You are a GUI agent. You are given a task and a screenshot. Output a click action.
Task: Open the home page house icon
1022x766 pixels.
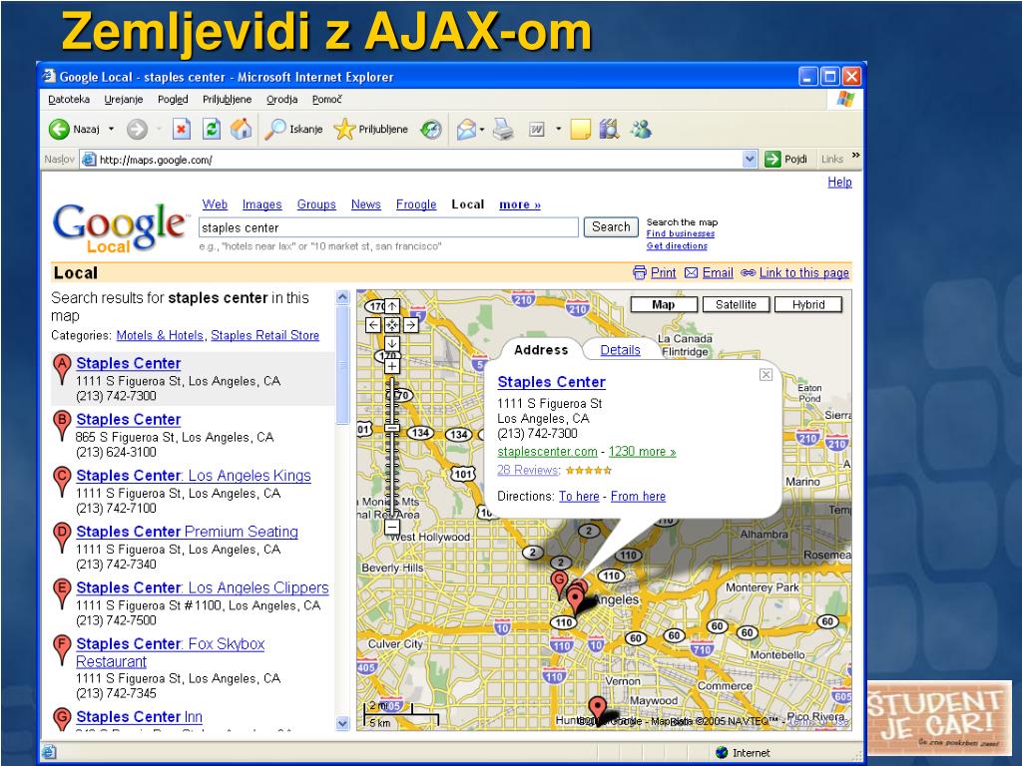tap(241, 129)
